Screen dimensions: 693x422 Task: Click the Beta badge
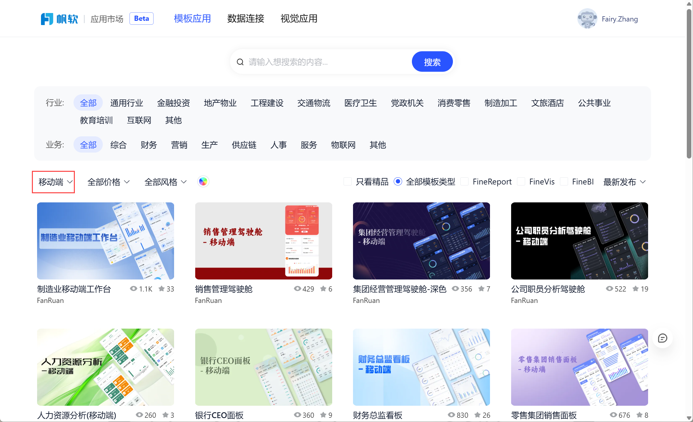(142, 19)
